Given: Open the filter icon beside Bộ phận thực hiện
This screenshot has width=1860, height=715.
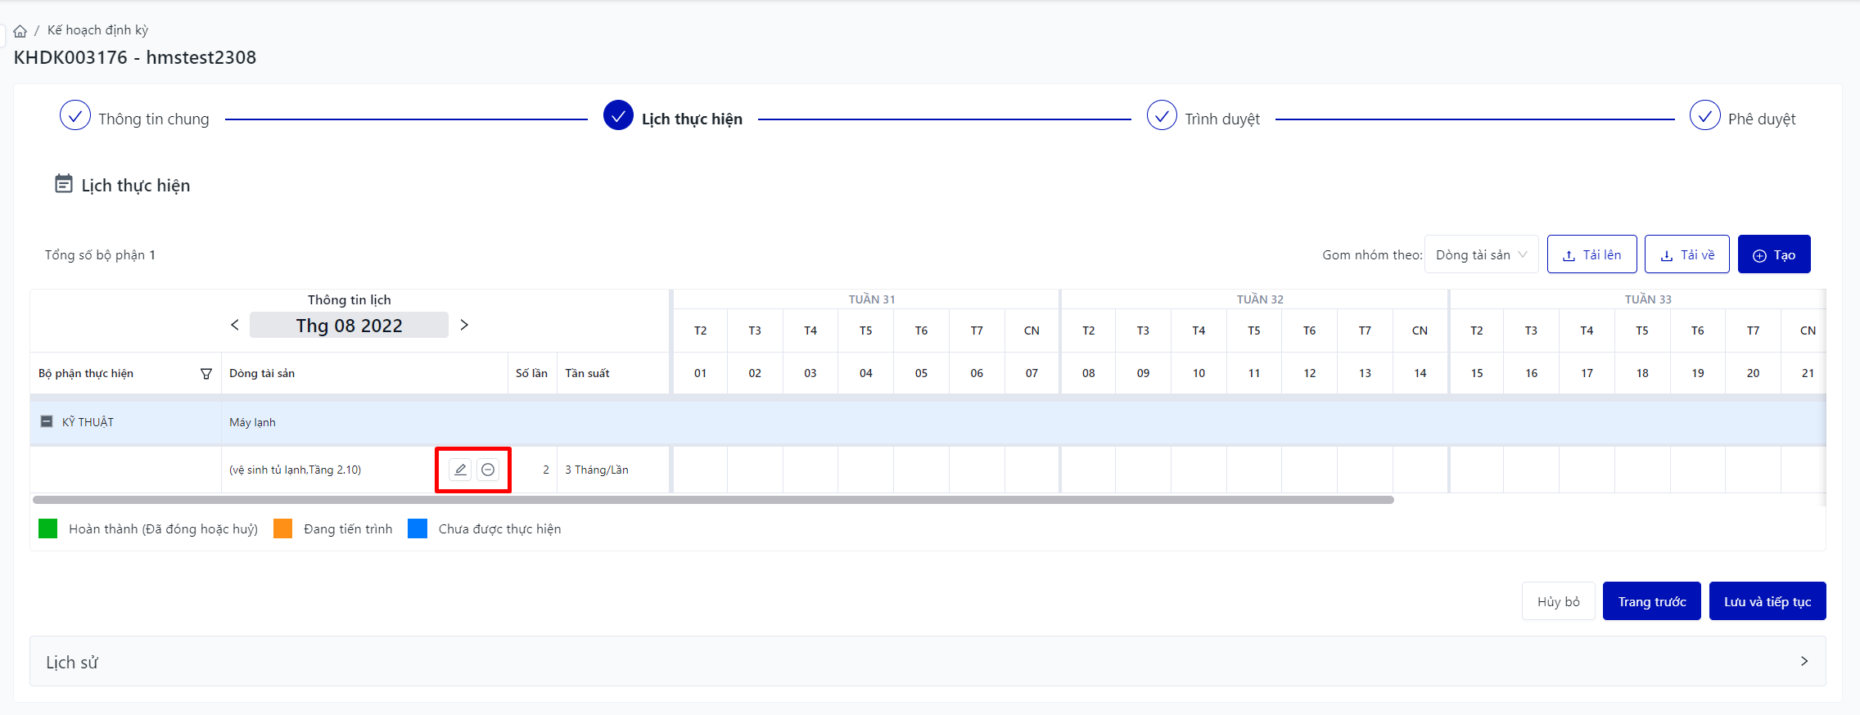Looking at the screenshot, I should pyautogui.click(x=206, y=374).
